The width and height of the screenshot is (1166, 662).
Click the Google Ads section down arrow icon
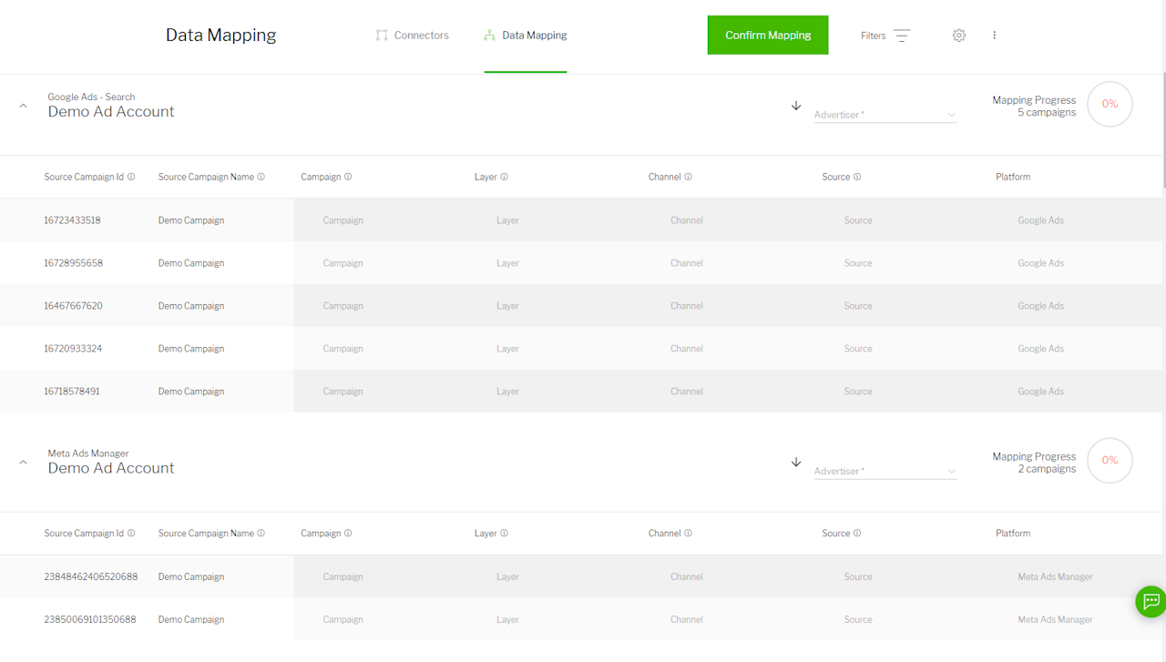pyautogui.click(x=796, y=106)
